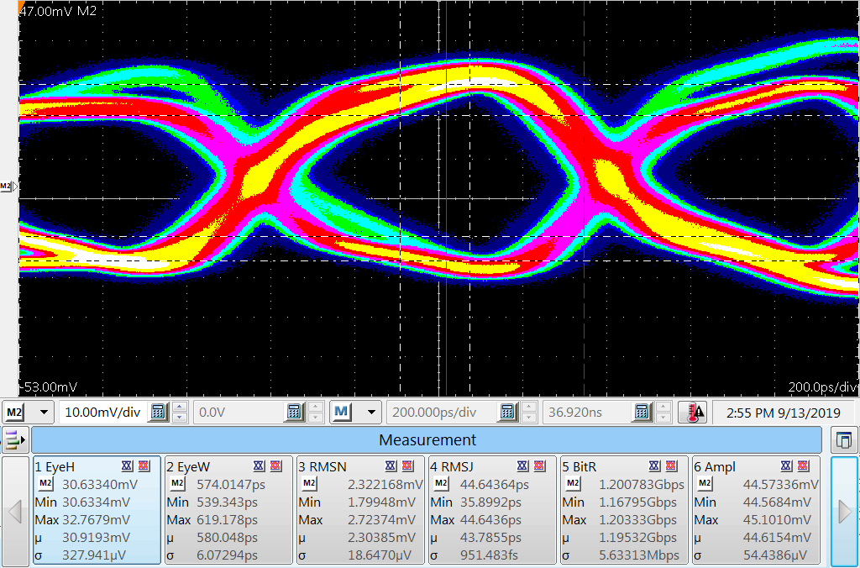Open keypad for 200.000ps/div timebase
This screenshot has height=568, width=860.
click(507, 412)
